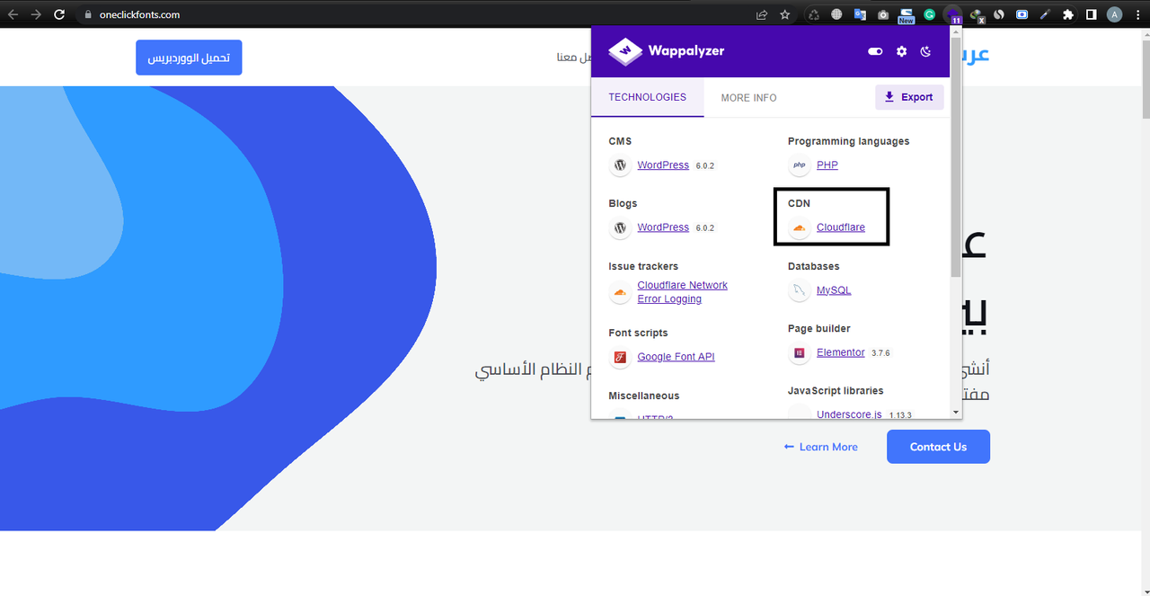The height and width of the screenshot is (596, 1150).
Task: Switch to the MORE INFO tab
Action: point(748,97)
